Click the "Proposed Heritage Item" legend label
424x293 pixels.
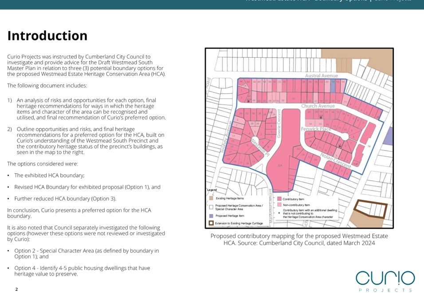230,216
